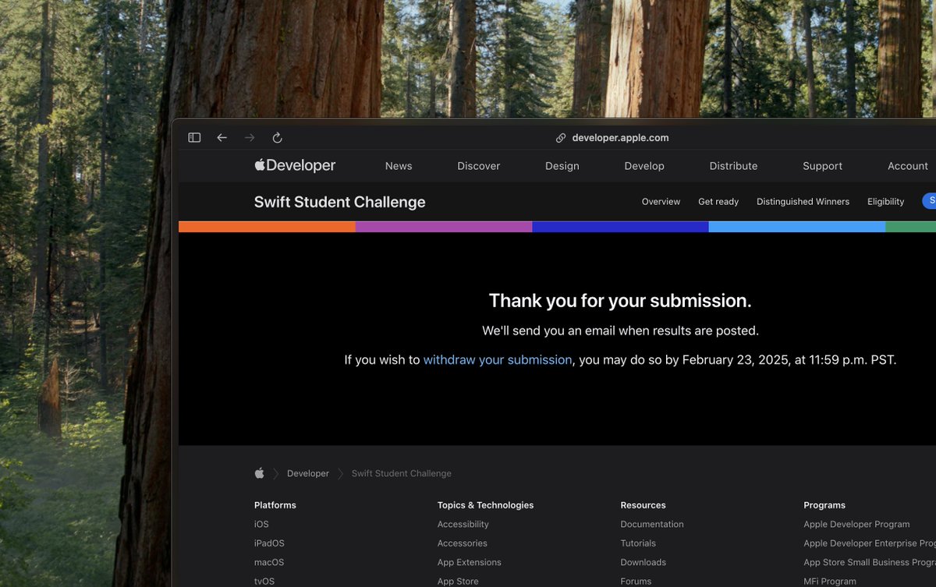Open the Develop menu item

(x=644, y=166)
